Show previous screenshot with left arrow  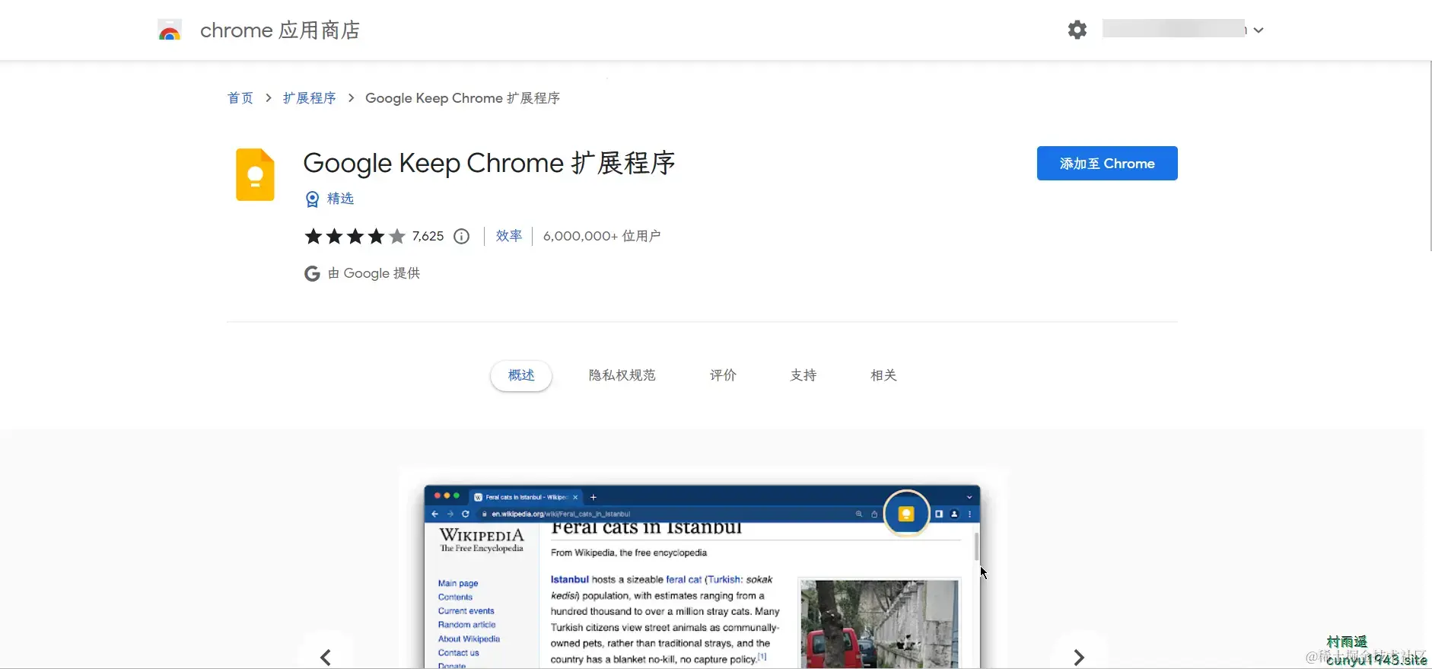[326, 657]
